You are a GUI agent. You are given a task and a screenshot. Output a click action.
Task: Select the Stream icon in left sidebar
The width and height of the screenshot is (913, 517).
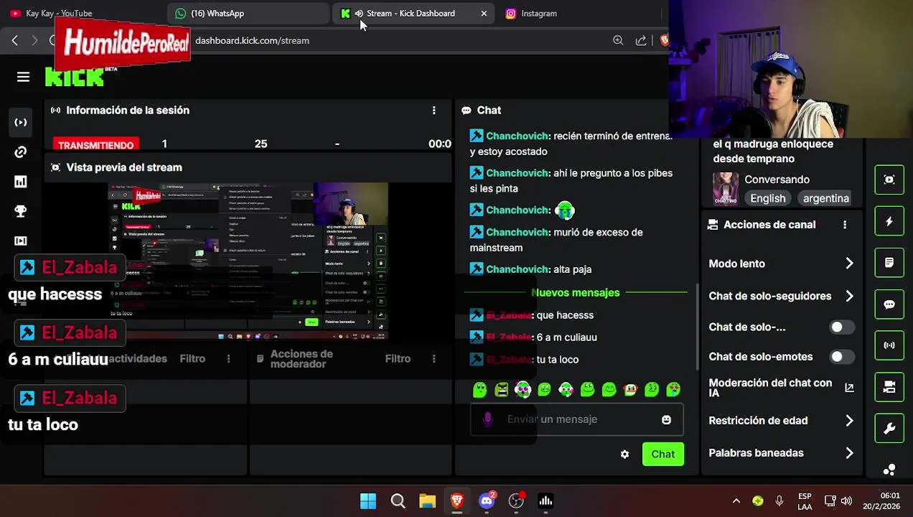(21, 123)
